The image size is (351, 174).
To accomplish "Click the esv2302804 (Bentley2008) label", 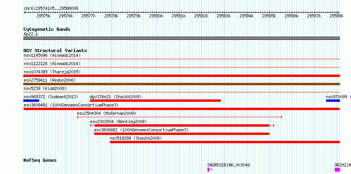I will point(118,122).
